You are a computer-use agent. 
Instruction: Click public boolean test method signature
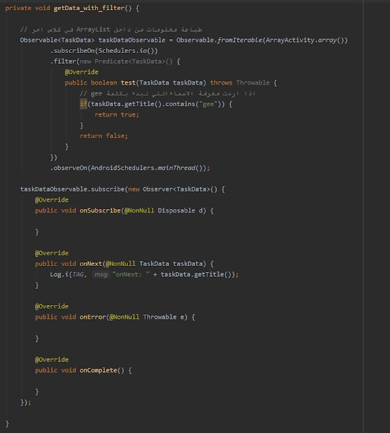click(x=135, y=83)
